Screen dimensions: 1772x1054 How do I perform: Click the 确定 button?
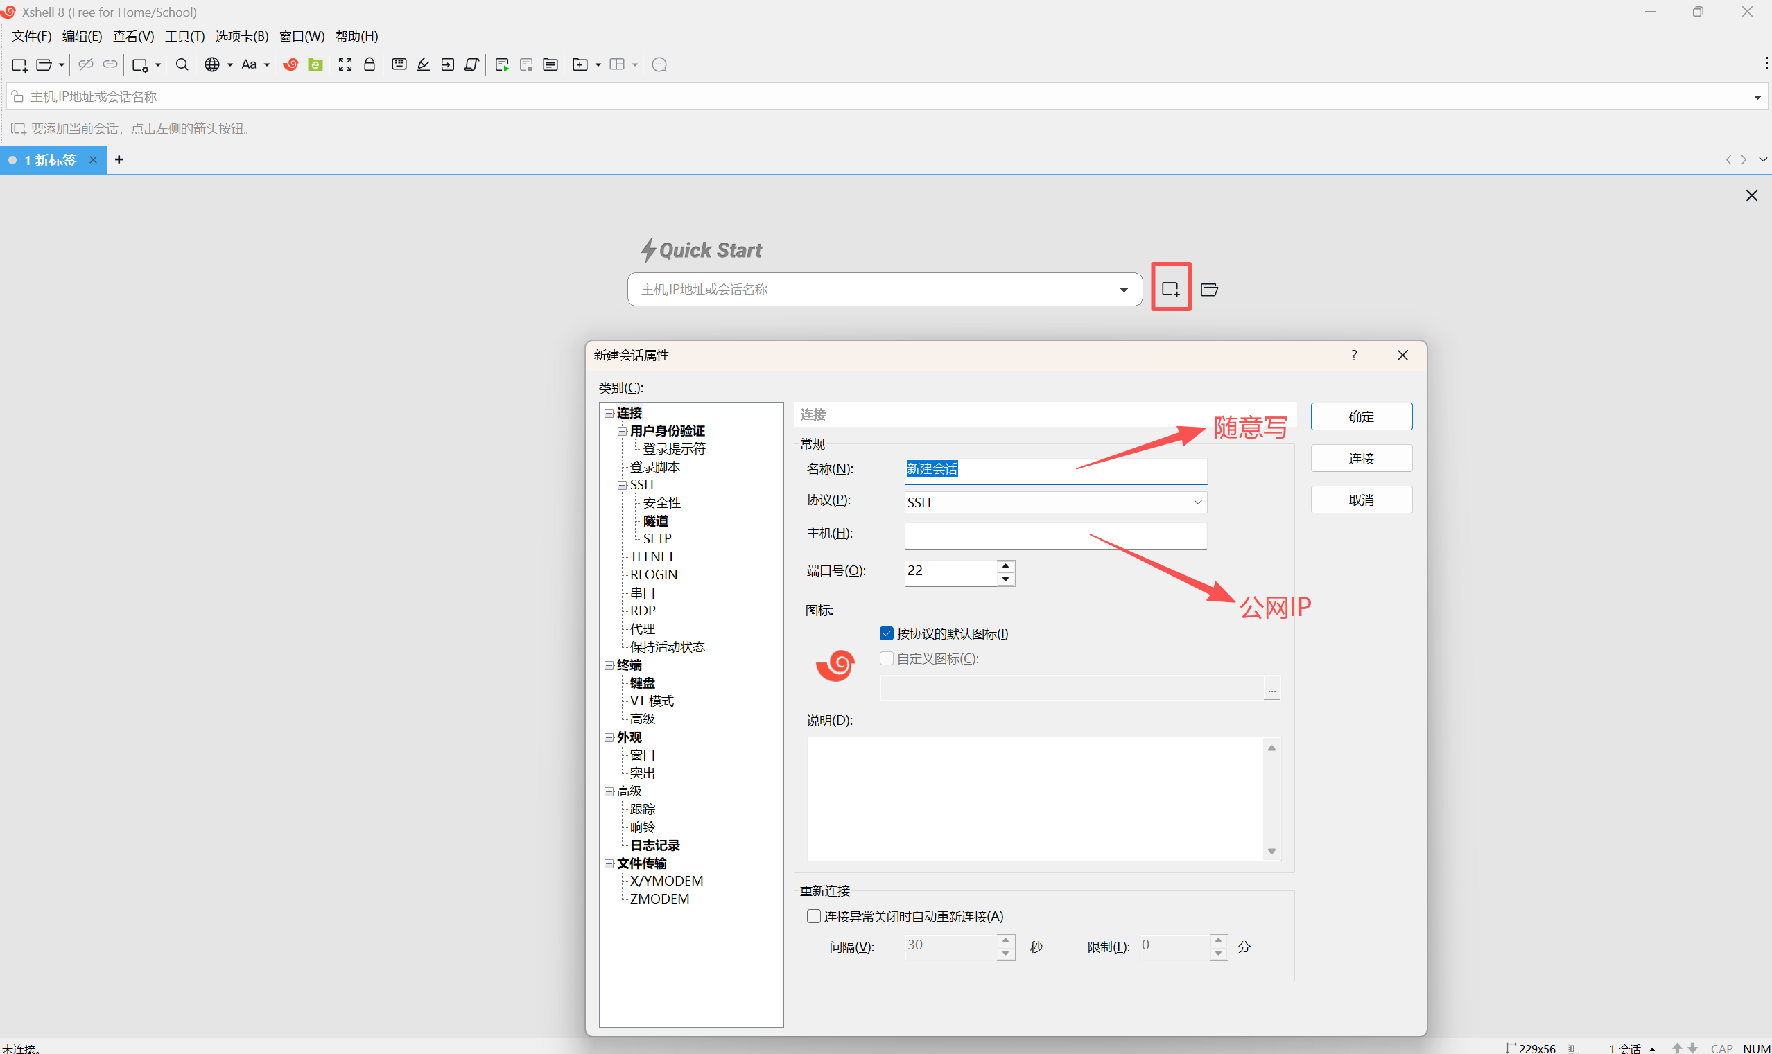(1361, 416)
